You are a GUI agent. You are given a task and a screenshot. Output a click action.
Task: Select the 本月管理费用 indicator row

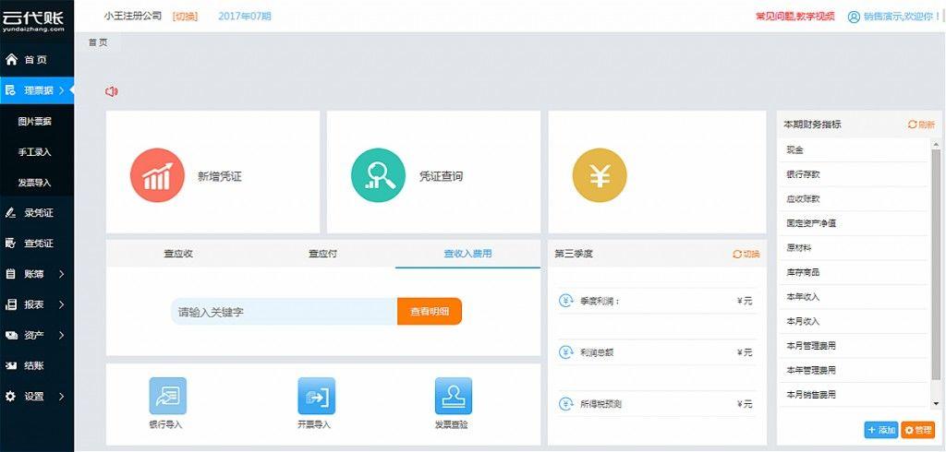point(855,346)
